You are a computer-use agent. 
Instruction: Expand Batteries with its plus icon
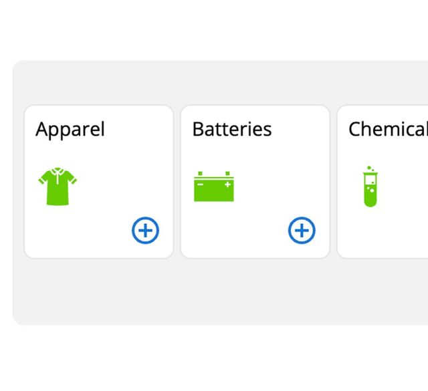point(302,231)
